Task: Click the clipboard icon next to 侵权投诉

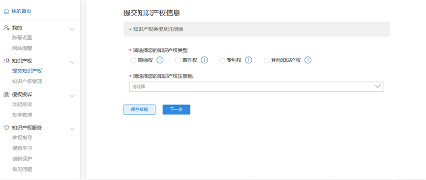Action: tap(6, 95)
